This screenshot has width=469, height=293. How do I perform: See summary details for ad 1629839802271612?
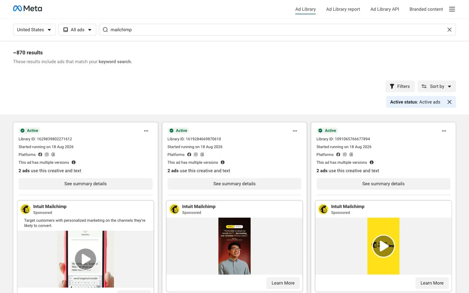85,184
